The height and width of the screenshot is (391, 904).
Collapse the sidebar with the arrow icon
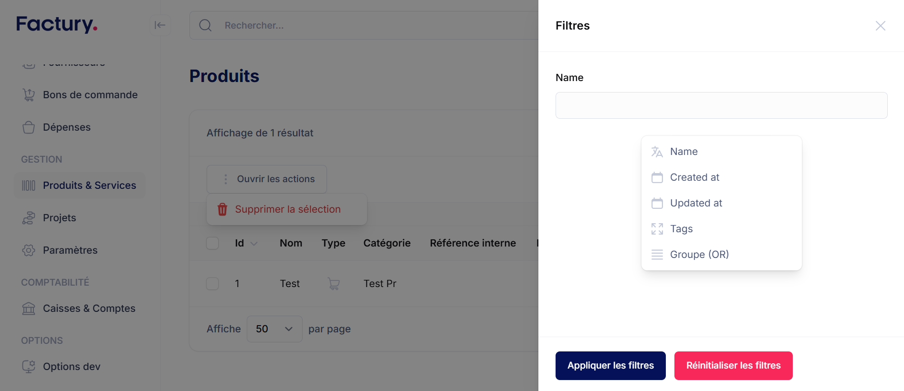coord(160,25)
